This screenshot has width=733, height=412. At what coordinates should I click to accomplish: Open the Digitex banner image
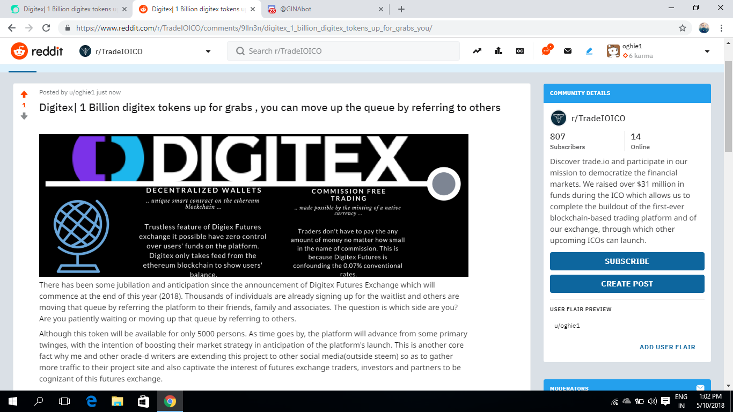(254, 205)
